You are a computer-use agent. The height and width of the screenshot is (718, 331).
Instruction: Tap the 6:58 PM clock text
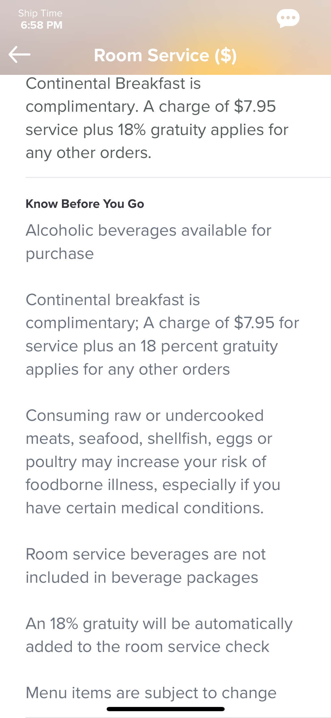tap(41, 25)
